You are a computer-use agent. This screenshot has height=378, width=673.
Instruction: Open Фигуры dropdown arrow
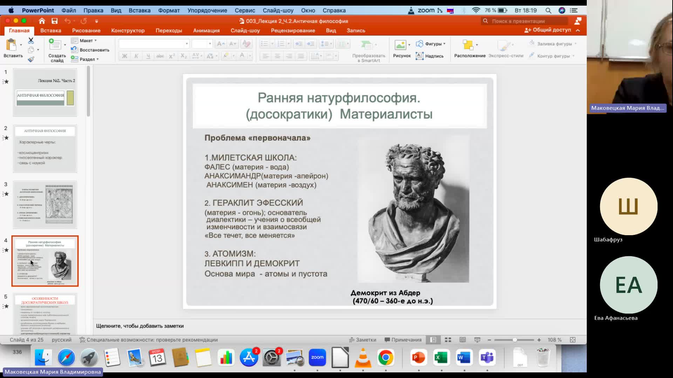tap(444, 44)
